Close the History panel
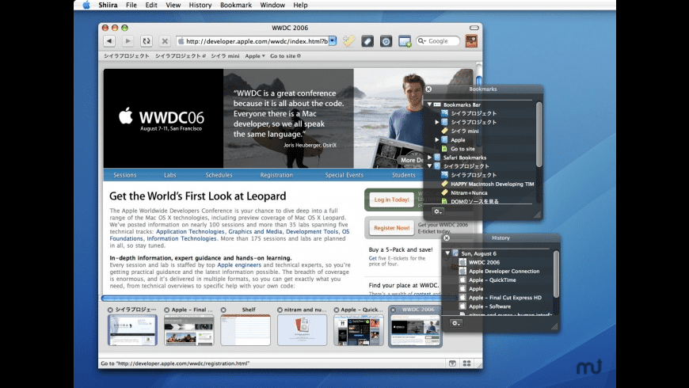 447,238
